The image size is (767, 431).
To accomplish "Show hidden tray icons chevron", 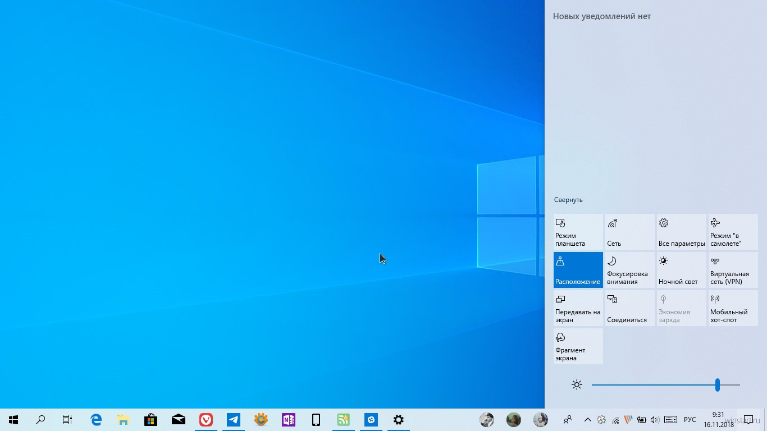I will point(587,420).
